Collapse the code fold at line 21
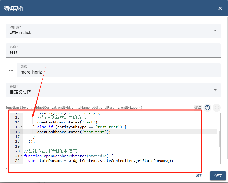 pyautogui.click(x=21, y=156)
